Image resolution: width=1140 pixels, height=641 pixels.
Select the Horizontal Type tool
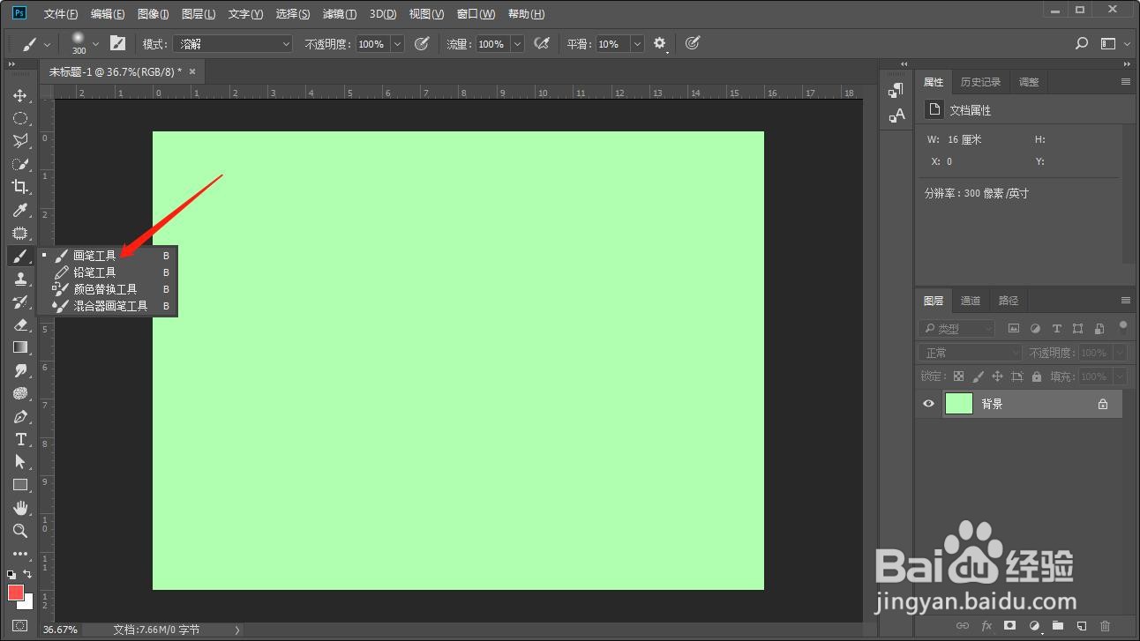point(19,439)
